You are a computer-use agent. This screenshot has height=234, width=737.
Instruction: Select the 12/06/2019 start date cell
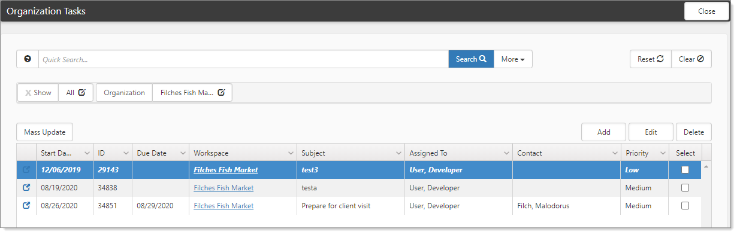coord(65,170)
